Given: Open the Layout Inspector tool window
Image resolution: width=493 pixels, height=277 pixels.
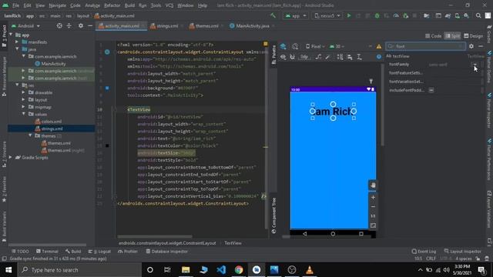Looking at the screenshot, I should tap(462, 252).
